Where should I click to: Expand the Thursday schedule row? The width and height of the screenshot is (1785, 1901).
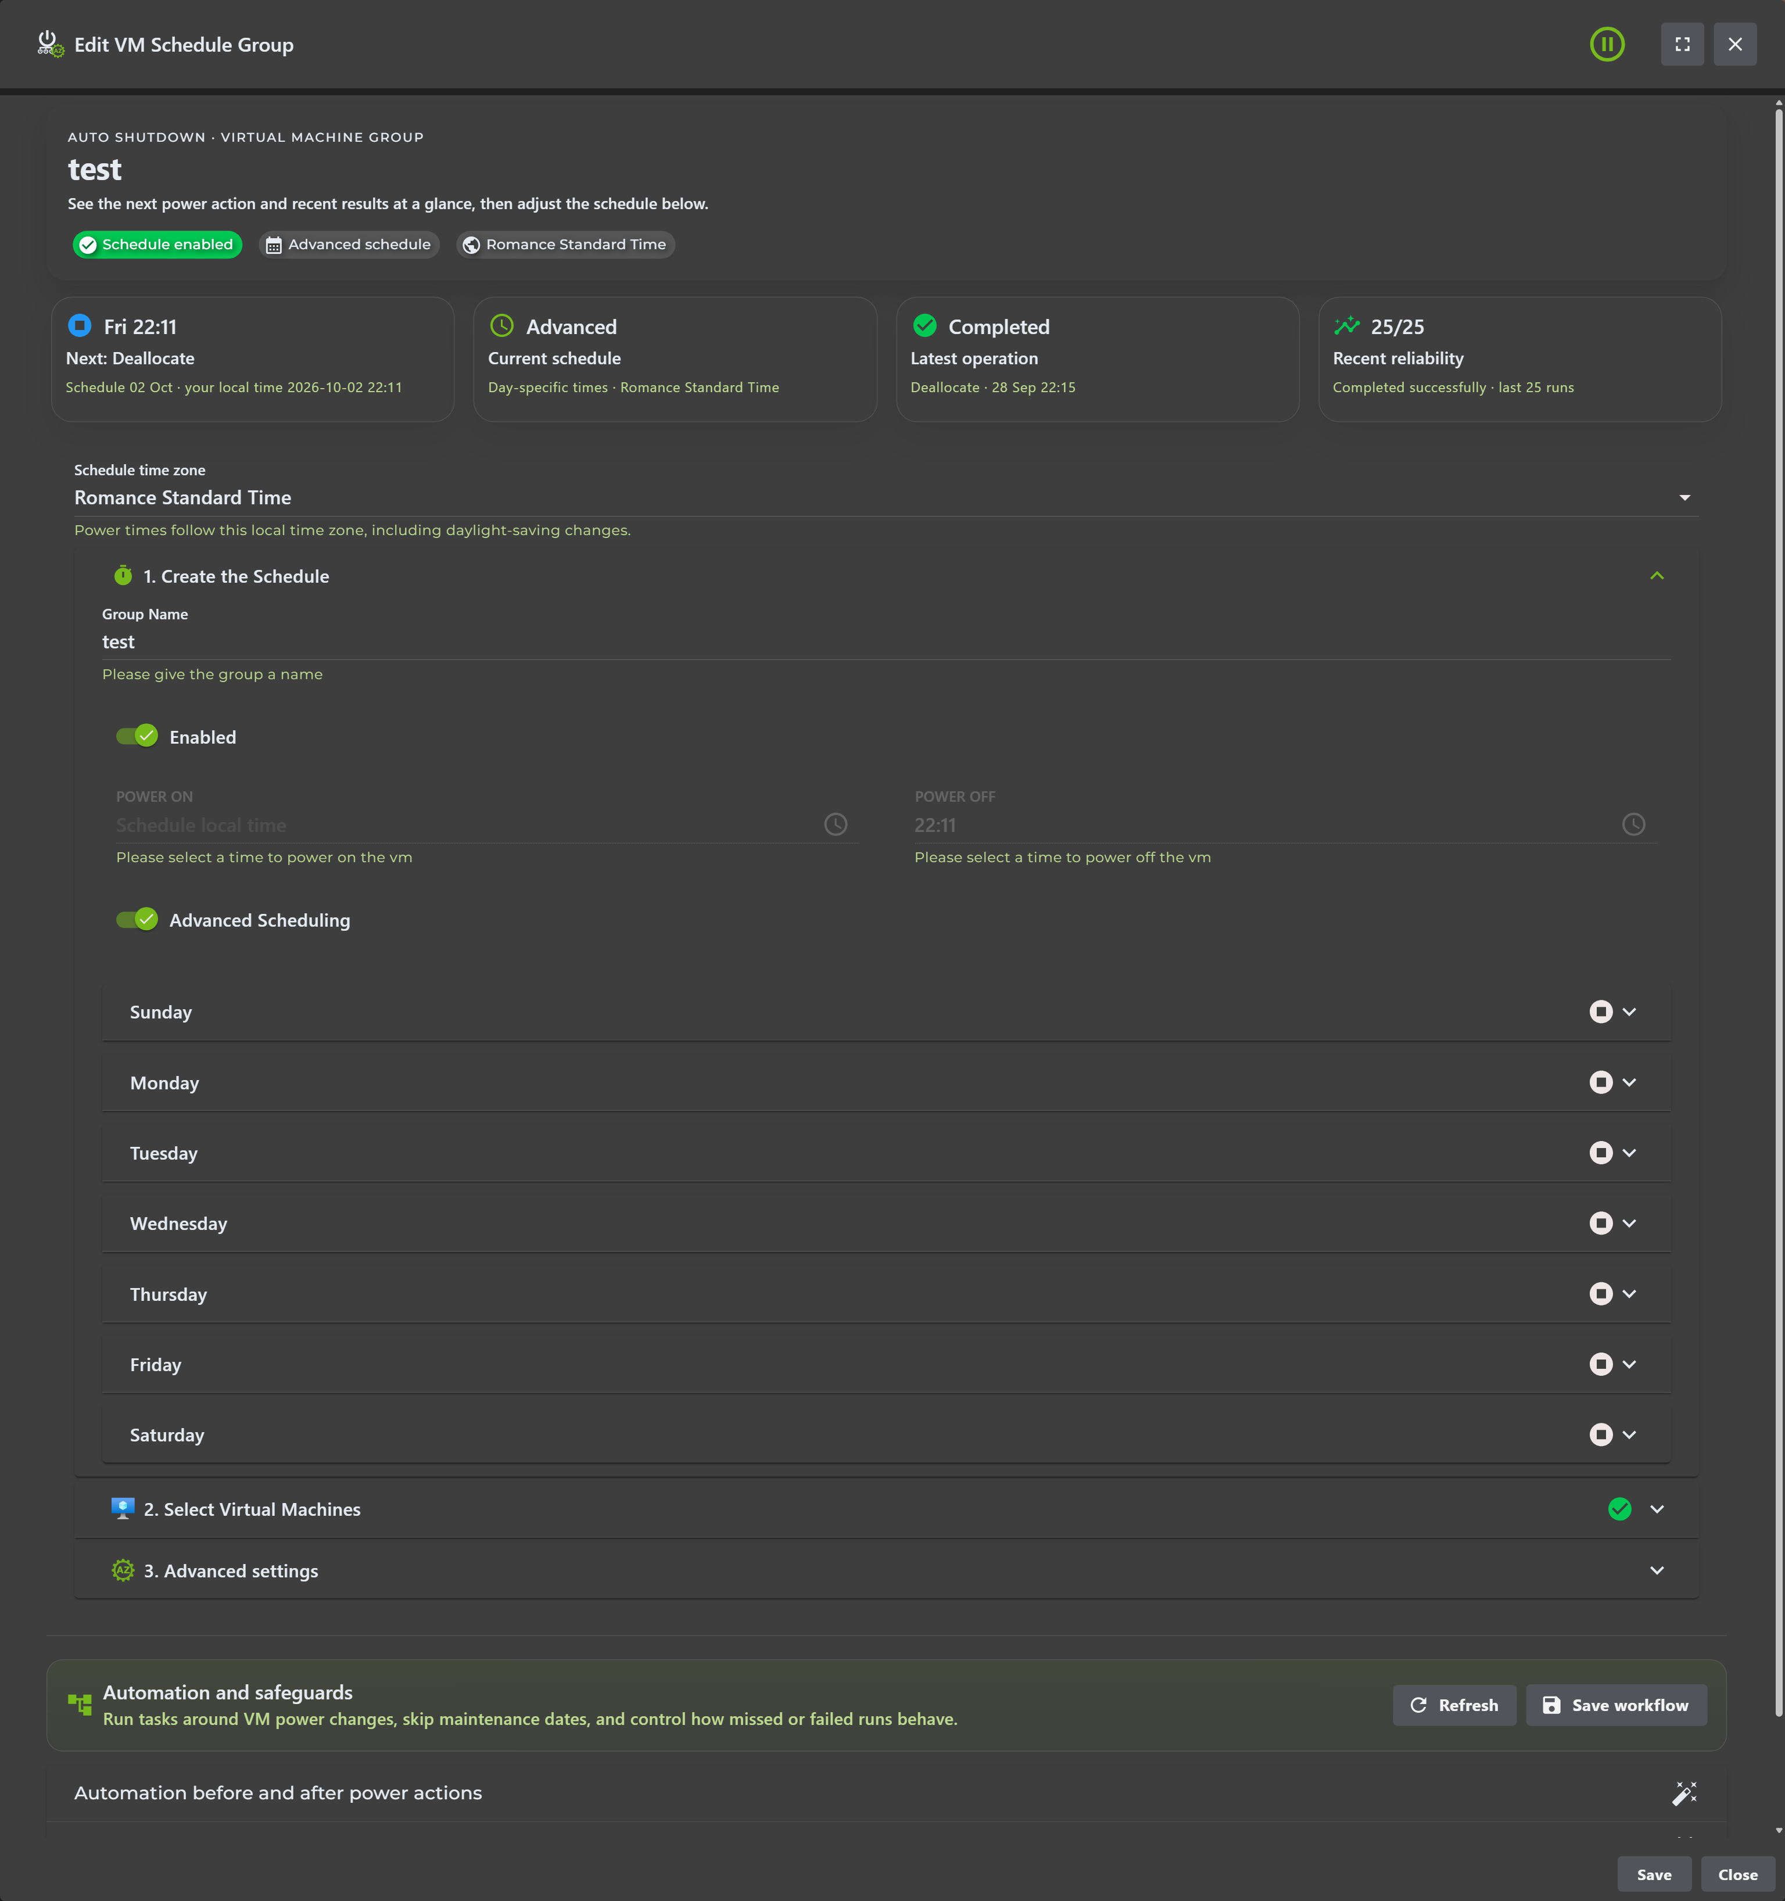(1629, 1294)
